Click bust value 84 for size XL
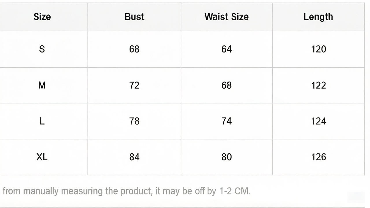 pyautogui.click(x=134, y=157)
